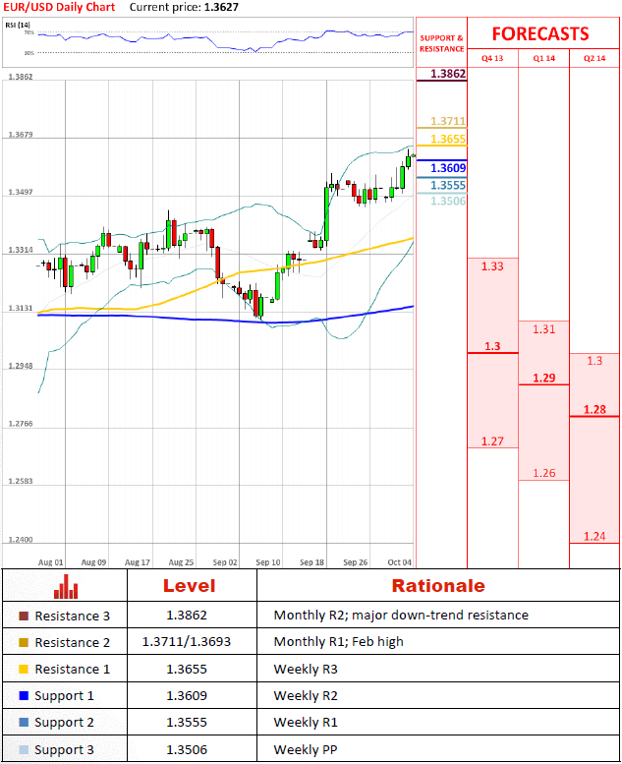This screenshot has width=622, height=764.
Task: Click the 'Weekly R2' rationale cell
Action: [306, 695]
